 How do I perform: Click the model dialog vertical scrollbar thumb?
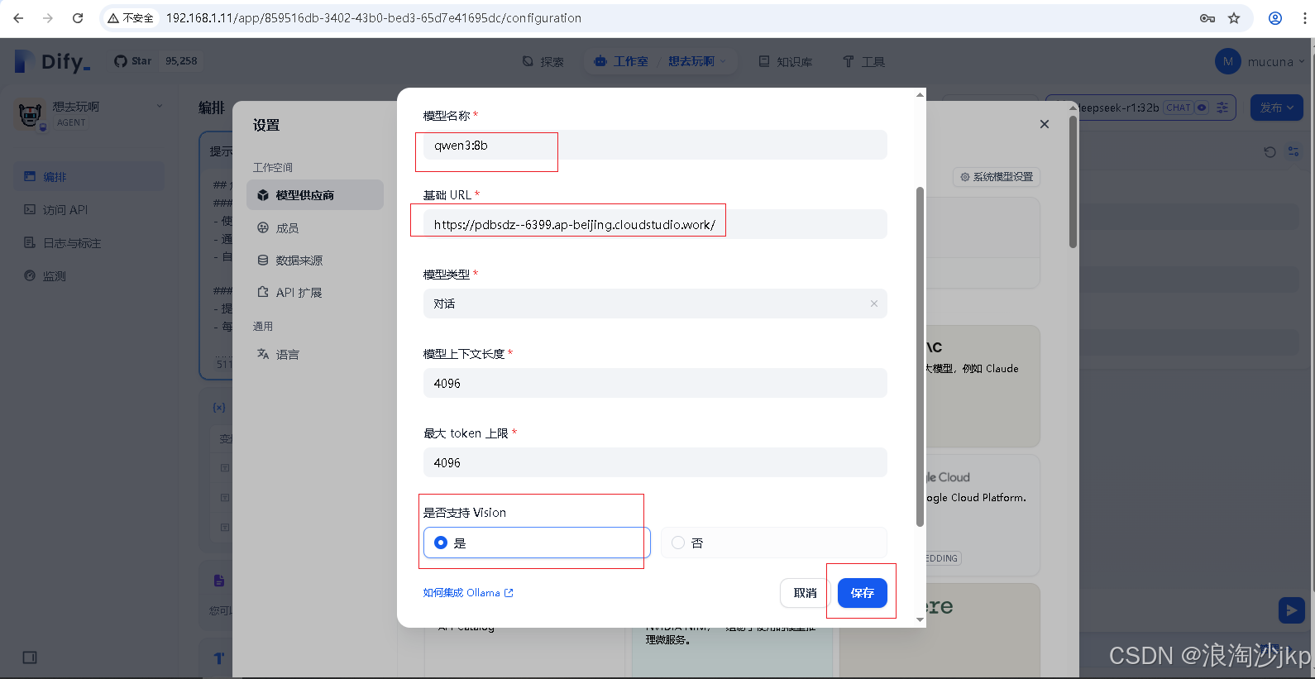tap(920, 356)
